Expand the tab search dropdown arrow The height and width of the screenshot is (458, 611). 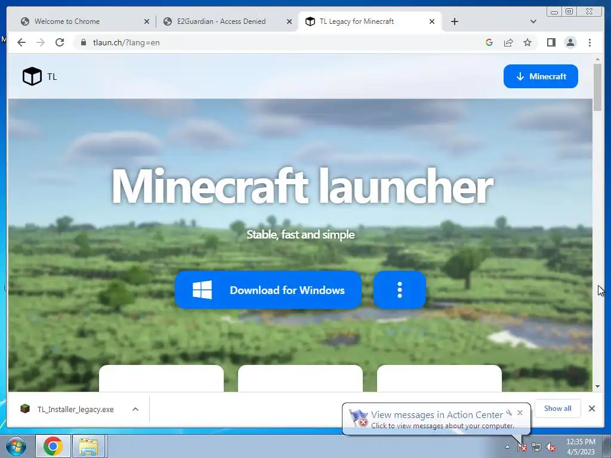coord(533,21)
